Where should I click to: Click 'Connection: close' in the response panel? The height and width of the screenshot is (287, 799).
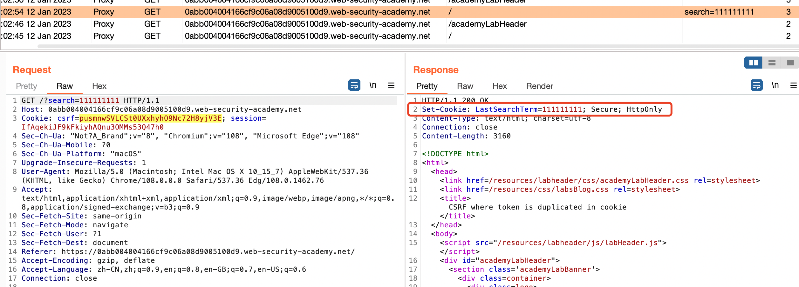[x=460, y=127]
